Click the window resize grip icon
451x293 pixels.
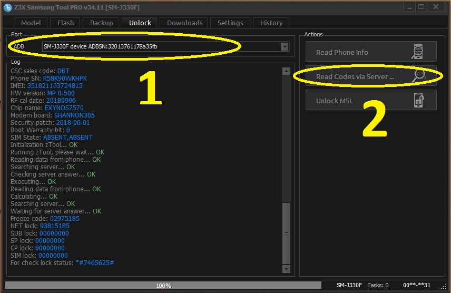tap(444, 286)
